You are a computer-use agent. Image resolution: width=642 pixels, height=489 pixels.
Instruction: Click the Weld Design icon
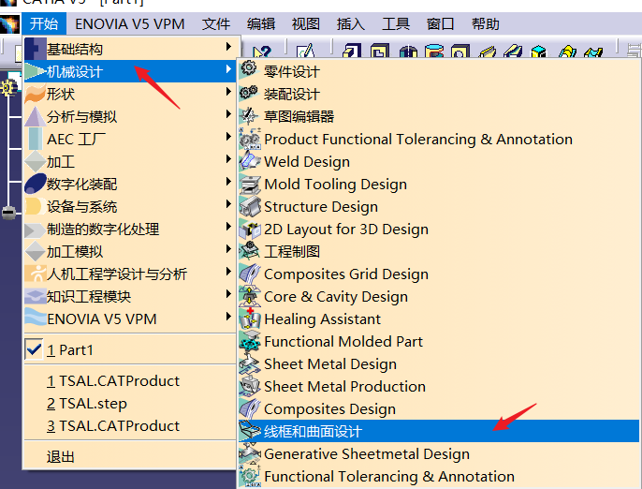(249, 161)
